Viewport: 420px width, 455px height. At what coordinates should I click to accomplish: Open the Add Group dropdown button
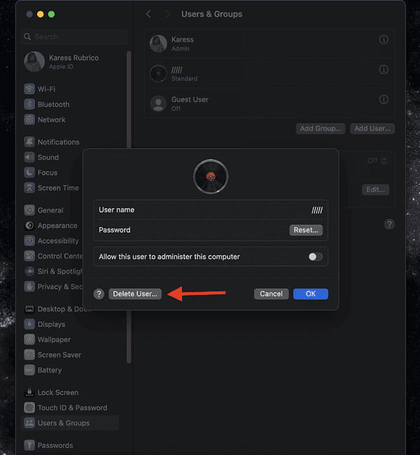[x=321, y=129]
